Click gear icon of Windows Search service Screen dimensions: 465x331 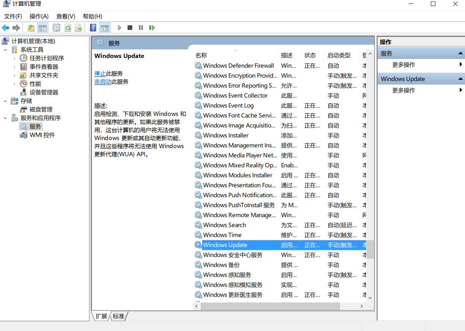[x=198, y=225]
